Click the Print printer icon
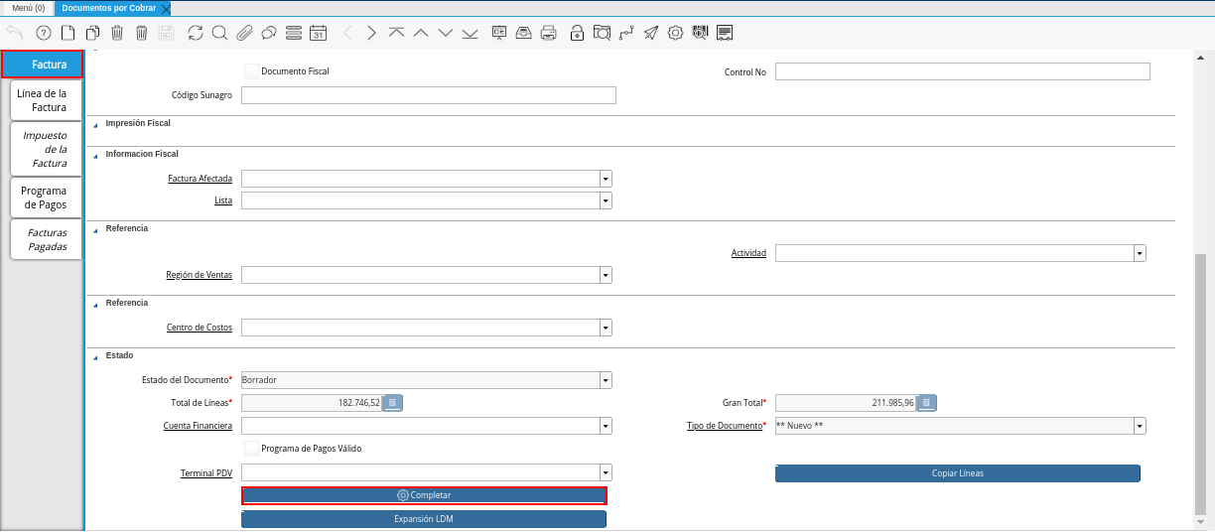 pyautogui.click(x=549, y=33)
